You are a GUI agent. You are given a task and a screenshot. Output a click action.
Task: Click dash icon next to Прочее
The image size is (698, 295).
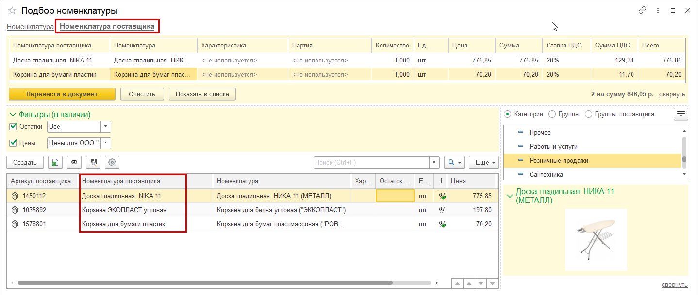click(521, 132)
